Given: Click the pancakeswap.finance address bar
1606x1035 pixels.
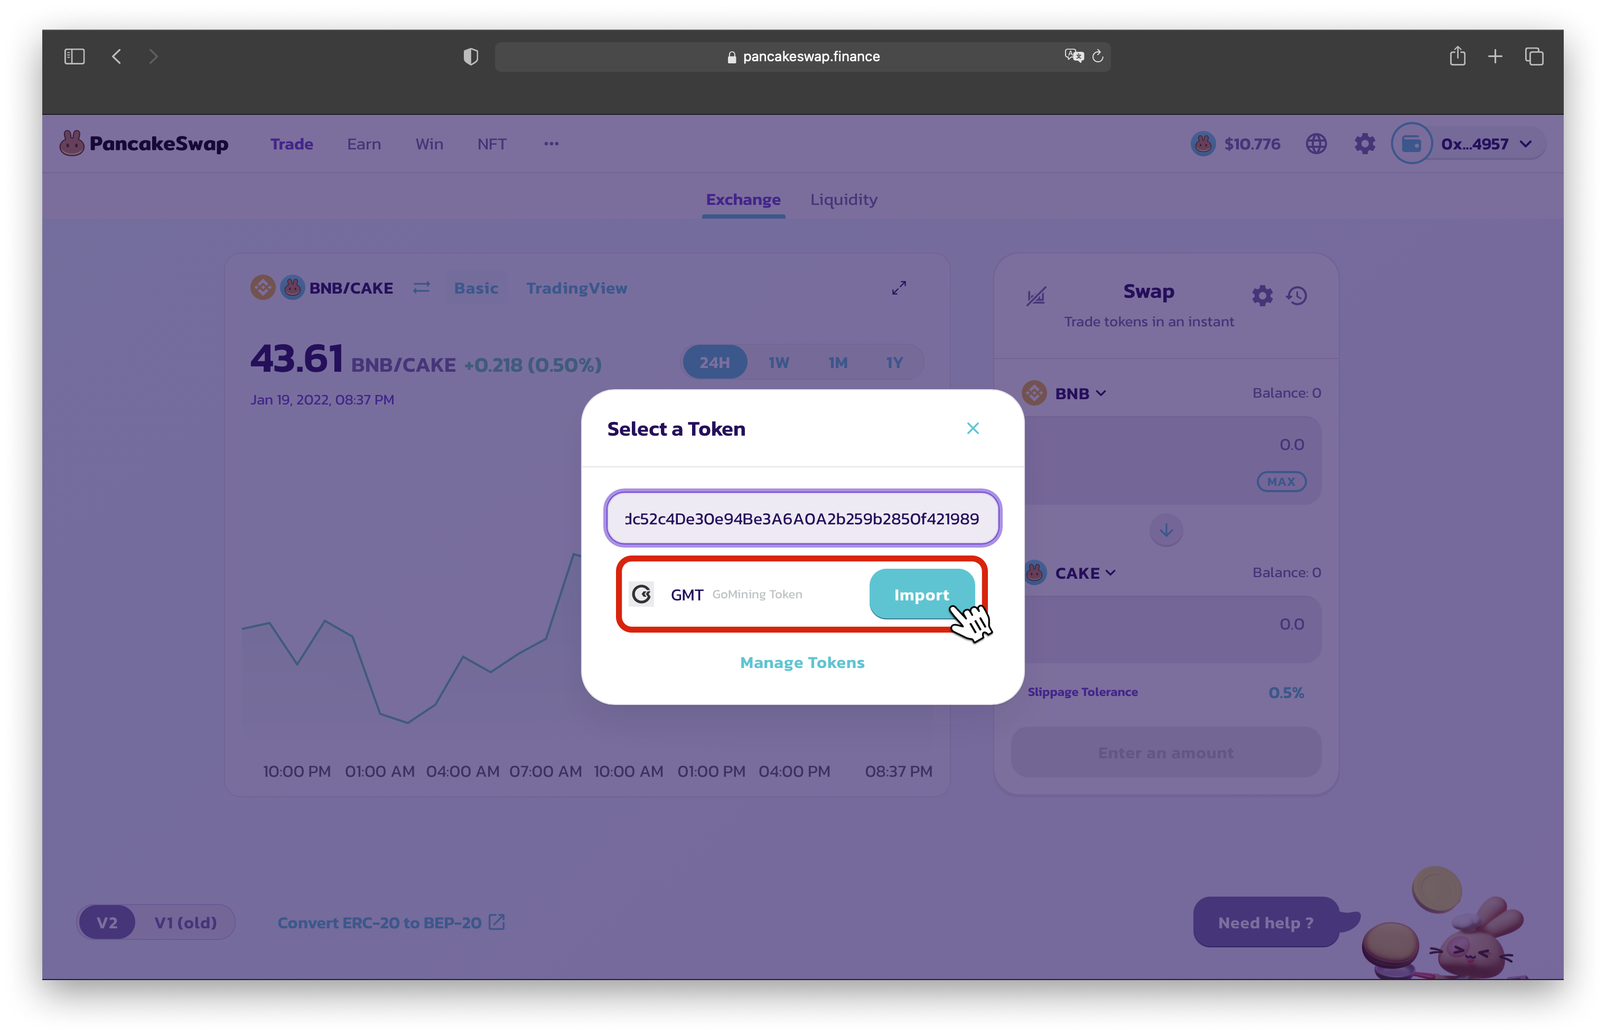Looking at the screenshot, I should 802,57.
